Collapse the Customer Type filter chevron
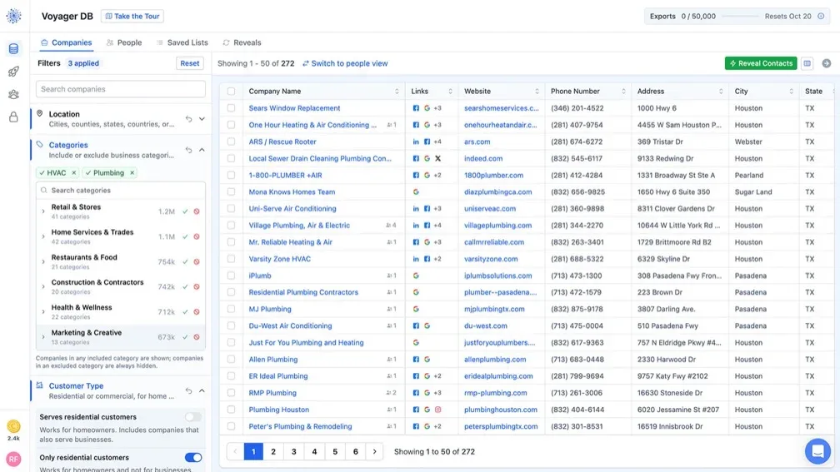The image size is (840, 472). click(x=202, y=390)
